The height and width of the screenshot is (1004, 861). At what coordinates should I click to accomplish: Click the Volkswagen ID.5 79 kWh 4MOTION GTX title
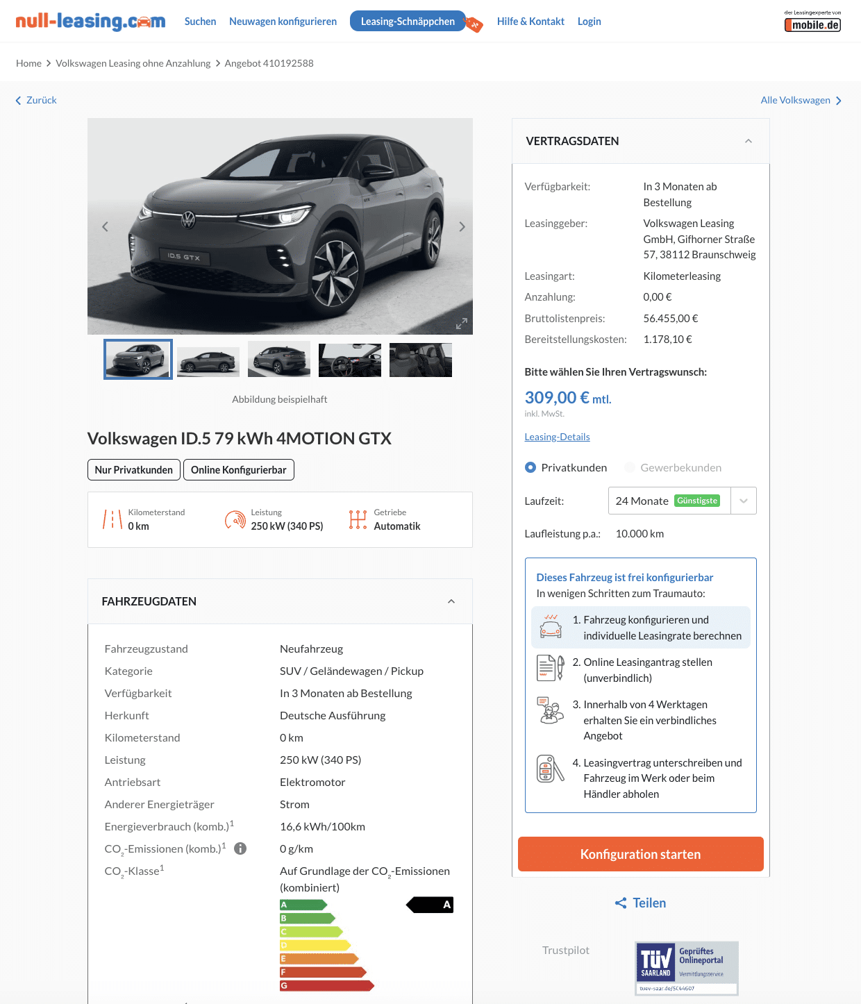[240, 438]
